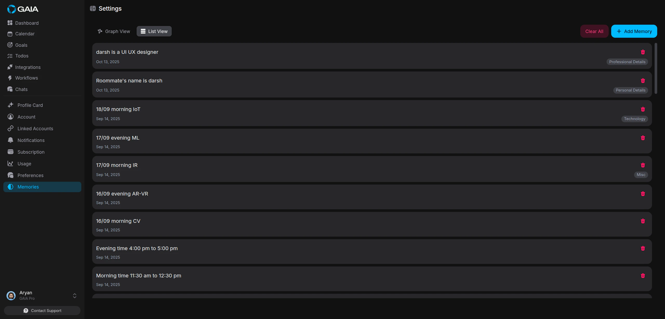The width and height of the screenshot is (665, 319).
Task: Open Subscription settings via card icon
Action: click(10, 152)
